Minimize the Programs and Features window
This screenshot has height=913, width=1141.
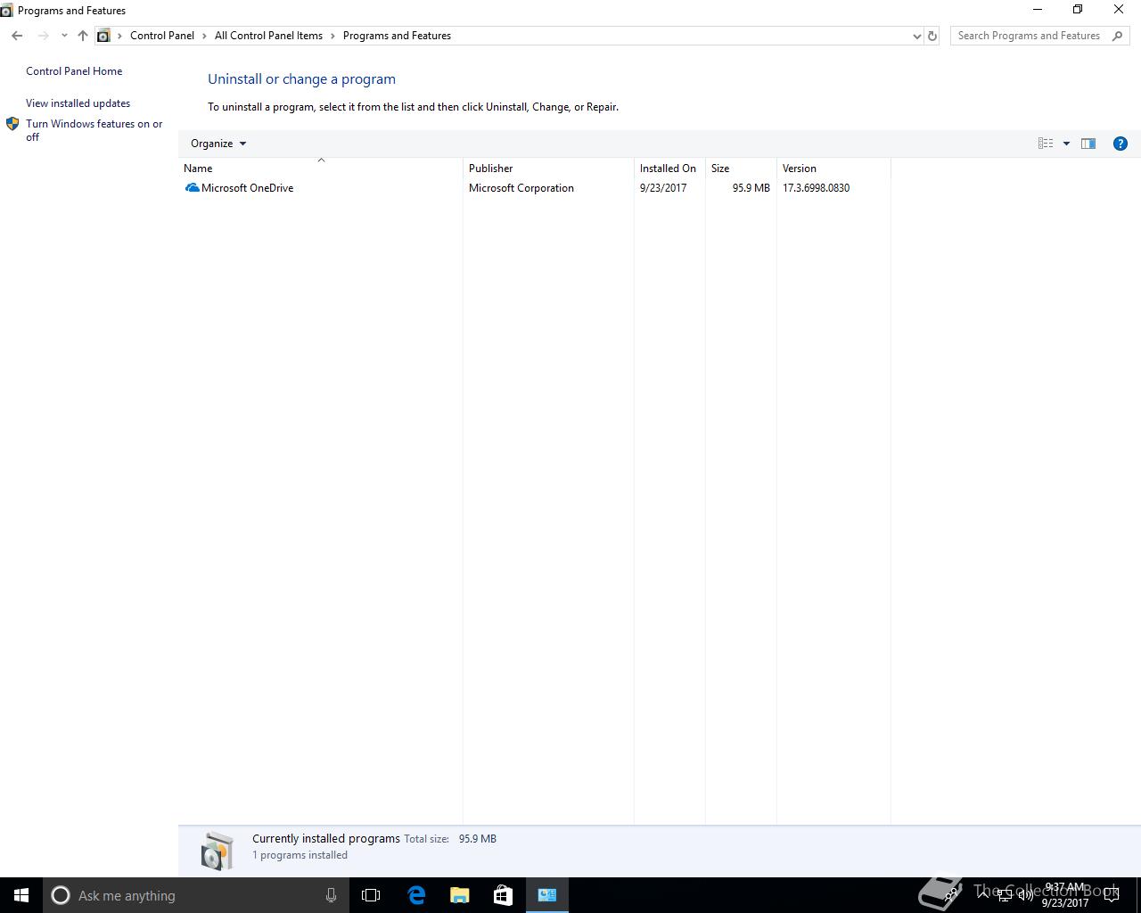click(x=1038, y=10)
